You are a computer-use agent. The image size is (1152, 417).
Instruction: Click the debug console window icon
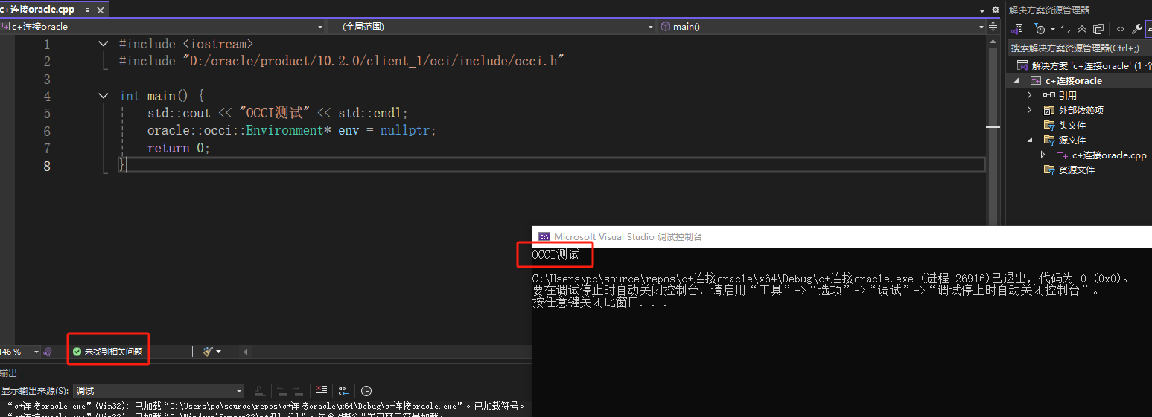click(x=544, y=236)
